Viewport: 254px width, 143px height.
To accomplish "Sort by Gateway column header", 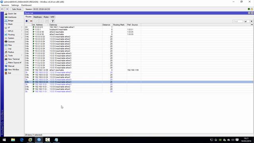I will click(75, 25).
